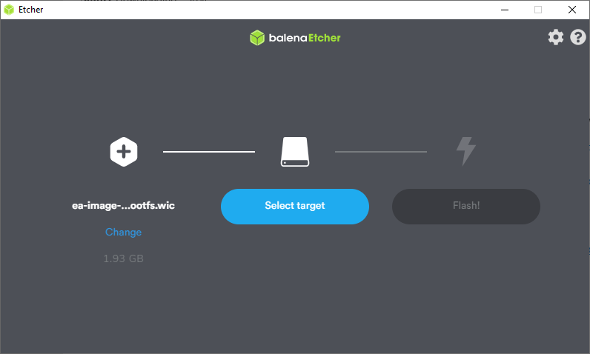Click the hexagon plus image icon
Screen dimensions: 590x354
pyautogui.click(x=123, y=152)
